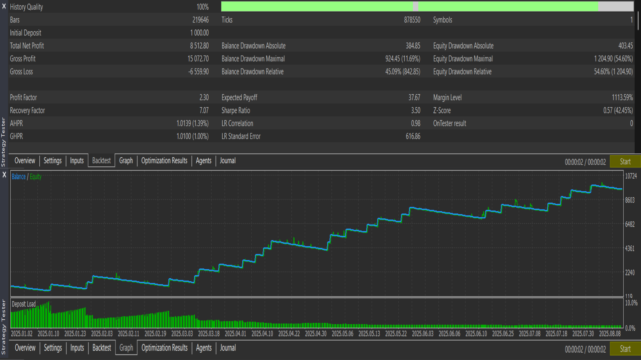Click the History Quality value 100%
Viewport: 641px width, 360px height.
pos(203,7)
